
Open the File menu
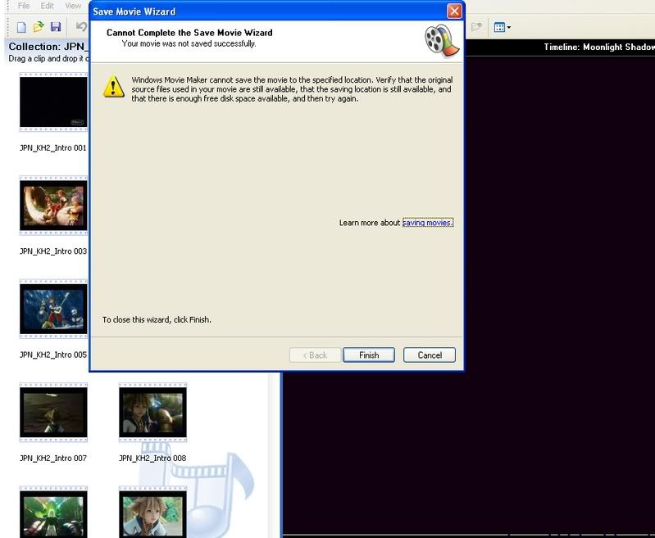(24, 6)
